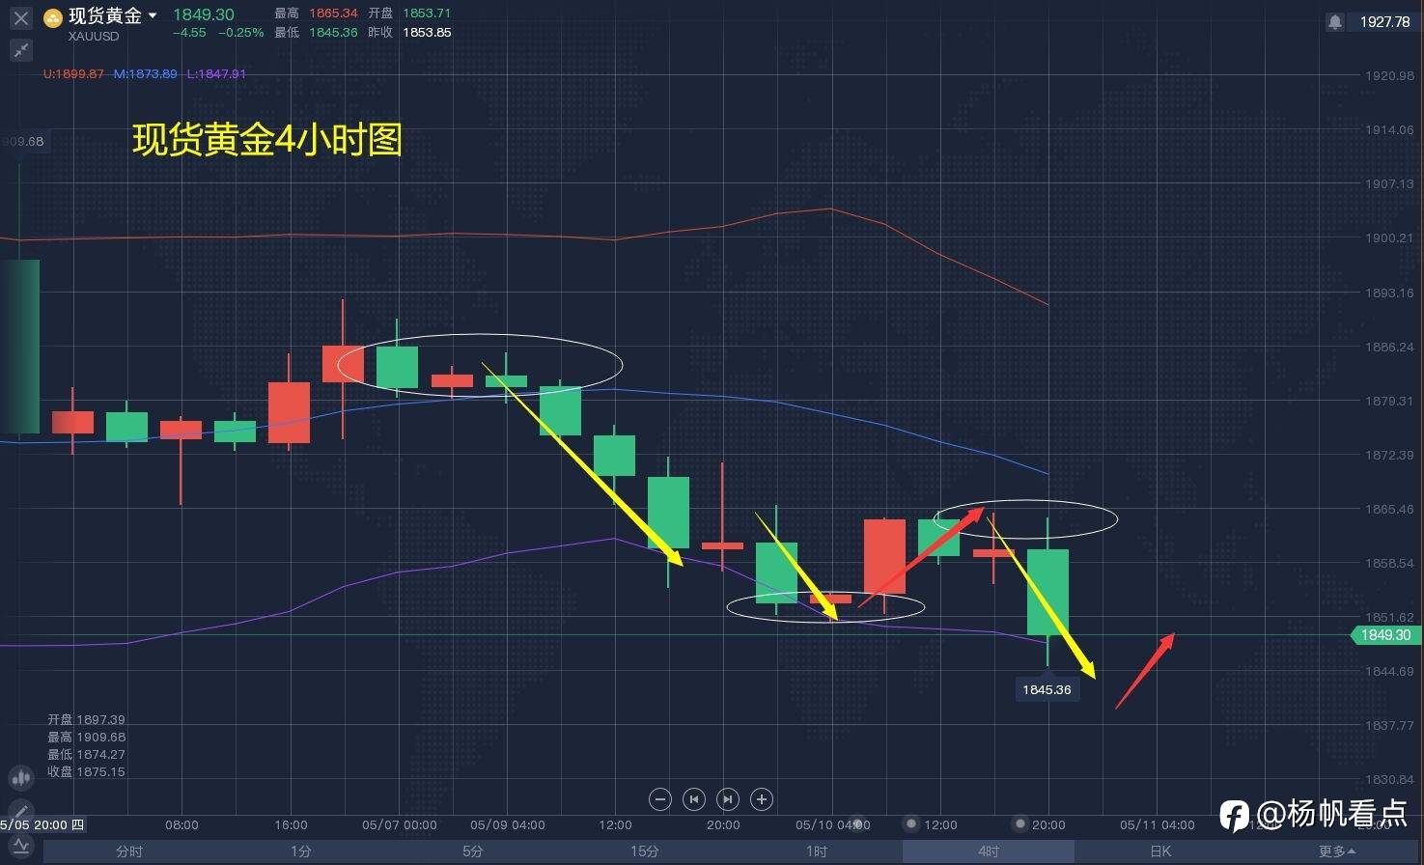Click the 最低 1874.27 candle info
Image resolution: width=1424 pixels, height=865 pixels.
(x=86, y=754)
